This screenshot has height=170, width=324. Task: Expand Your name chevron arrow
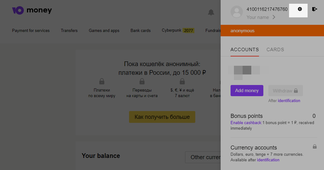pos(274,17)
